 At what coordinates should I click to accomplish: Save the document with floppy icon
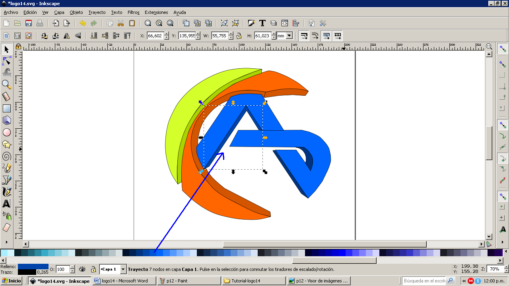pyautogui.click(x=29, y=23)
